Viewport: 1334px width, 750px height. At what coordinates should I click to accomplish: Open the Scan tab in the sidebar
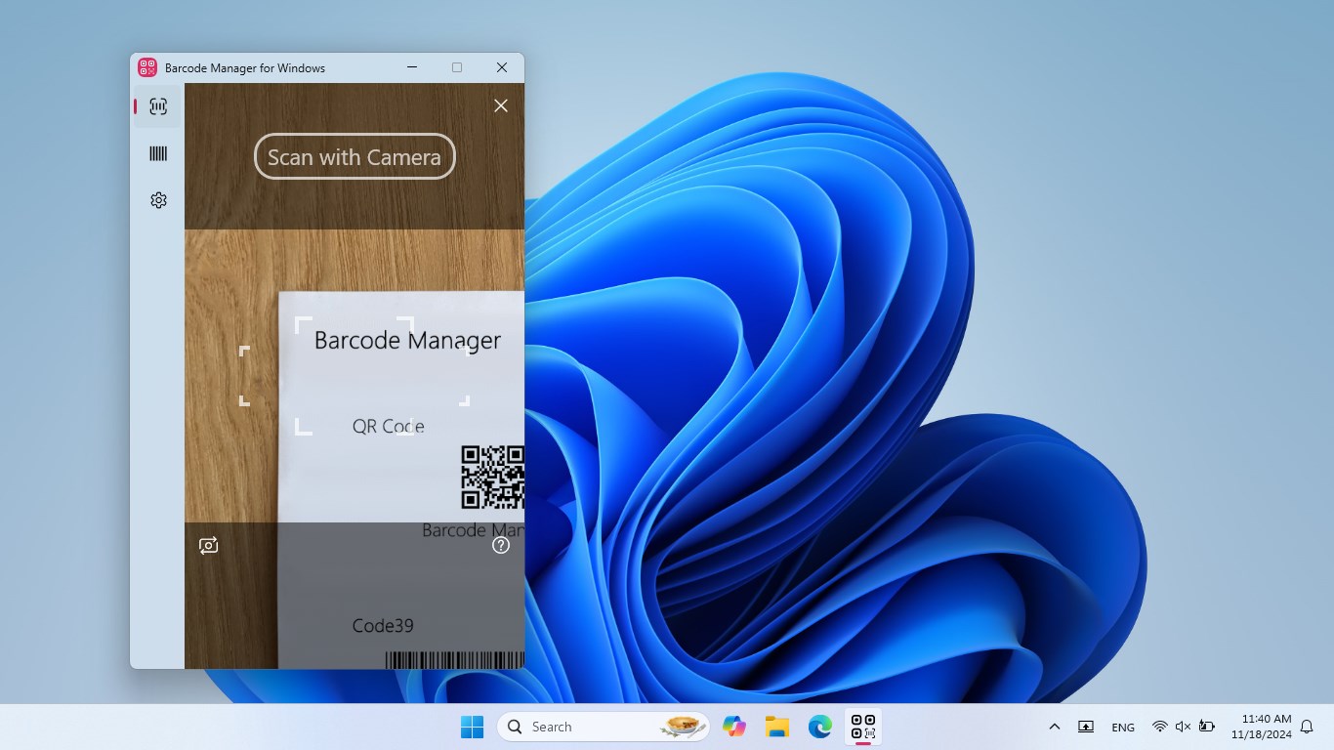click(158, 106)
